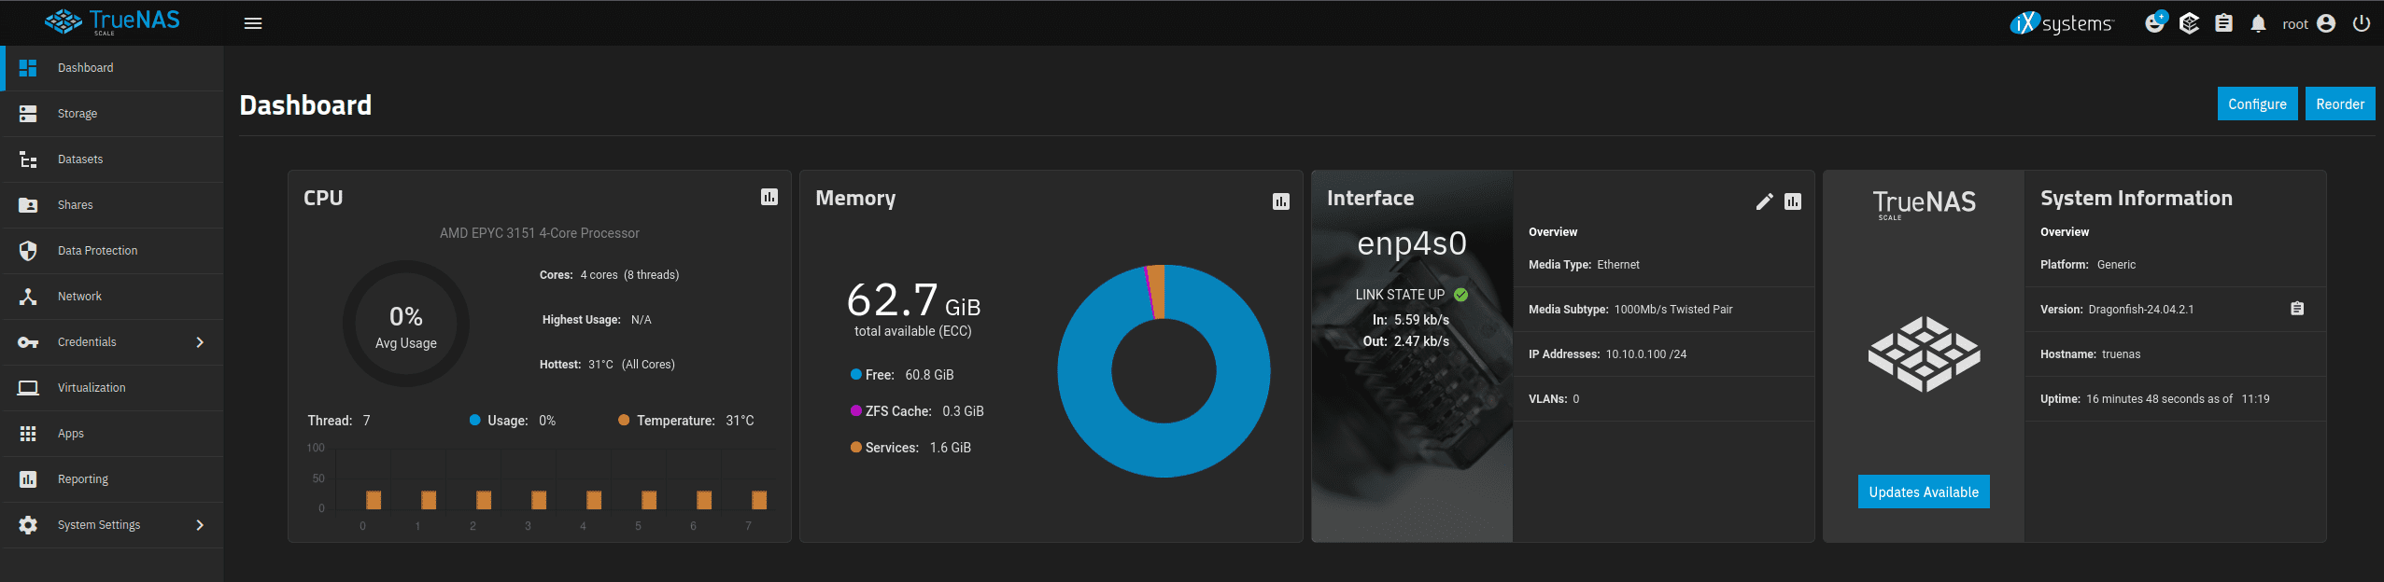Open Data Protection in the sidebar
The image size is (2384, 582).
coord(113,251)
